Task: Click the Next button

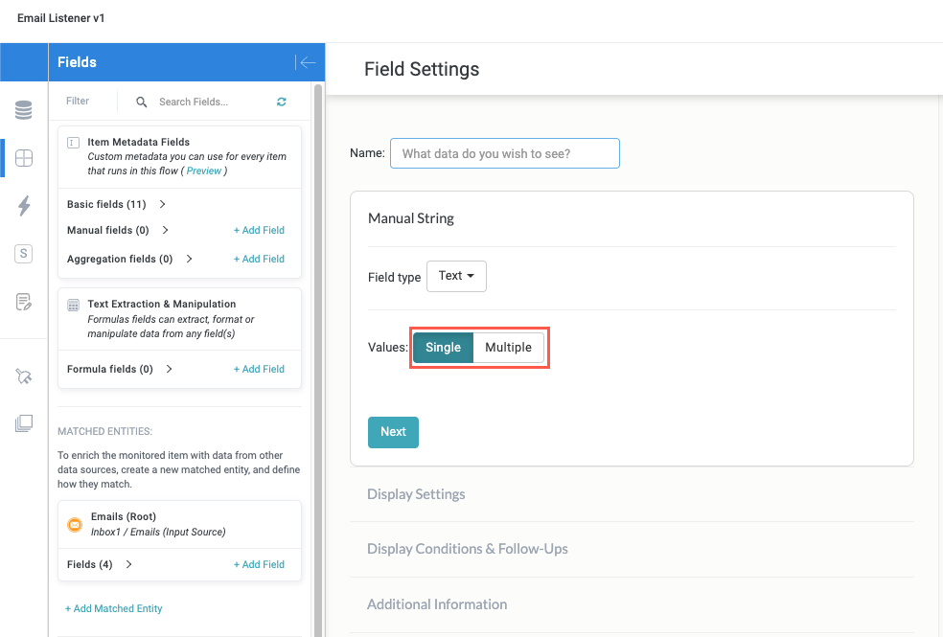Action: tap(393, 432)
